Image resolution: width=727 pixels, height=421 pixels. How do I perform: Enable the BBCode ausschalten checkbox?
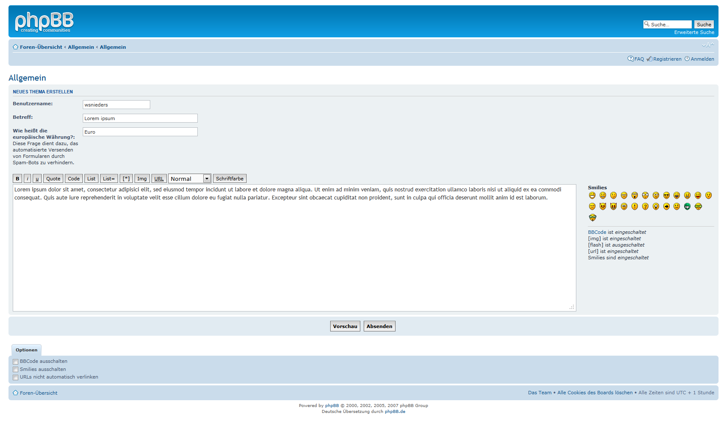16,362
